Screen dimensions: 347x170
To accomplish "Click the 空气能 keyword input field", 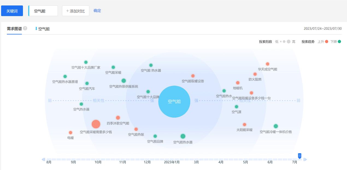I will pos(43,11).
